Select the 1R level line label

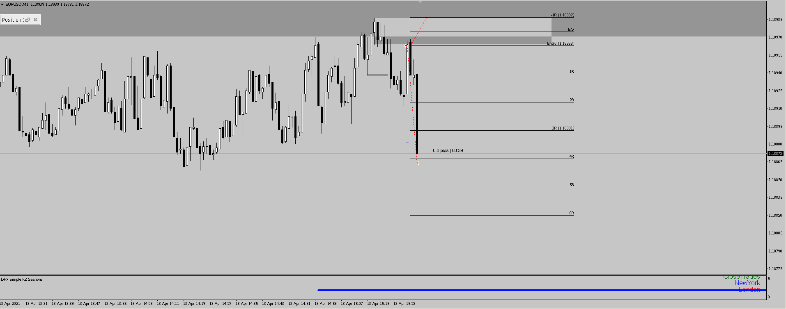572,72
